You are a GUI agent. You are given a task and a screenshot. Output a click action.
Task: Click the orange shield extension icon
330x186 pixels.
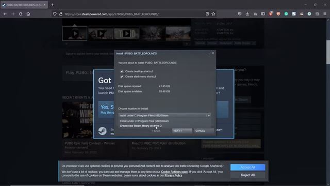tap(278, 14)
